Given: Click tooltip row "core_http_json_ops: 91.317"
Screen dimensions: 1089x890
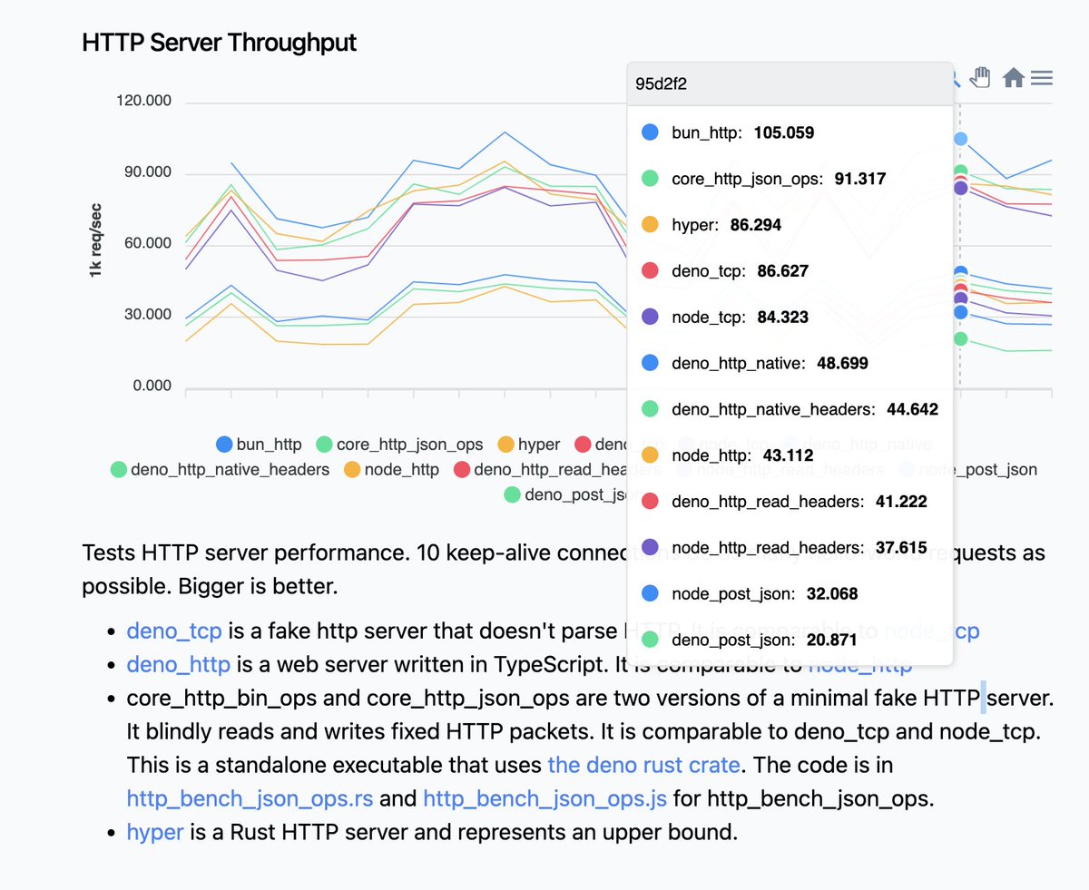Looking at the screenshot, I should [x=790, y=179].
